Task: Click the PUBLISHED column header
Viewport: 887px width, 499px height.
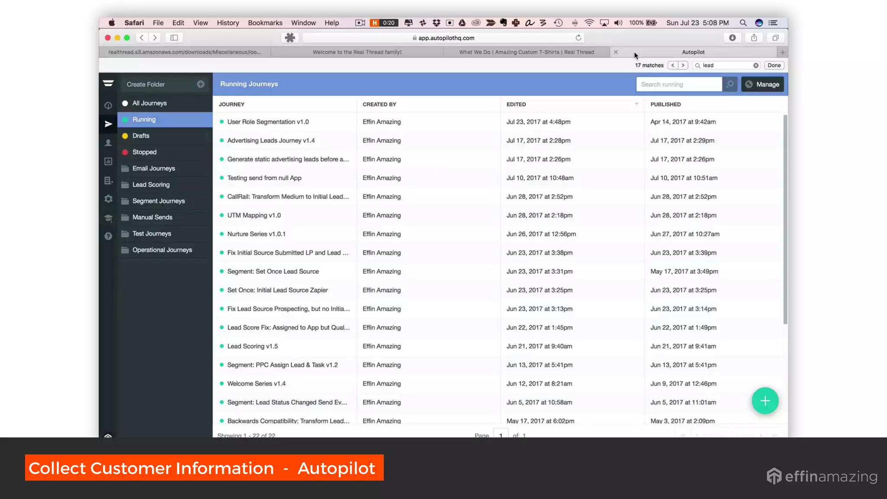Action: pyautogui.click(x=665, y=104)
